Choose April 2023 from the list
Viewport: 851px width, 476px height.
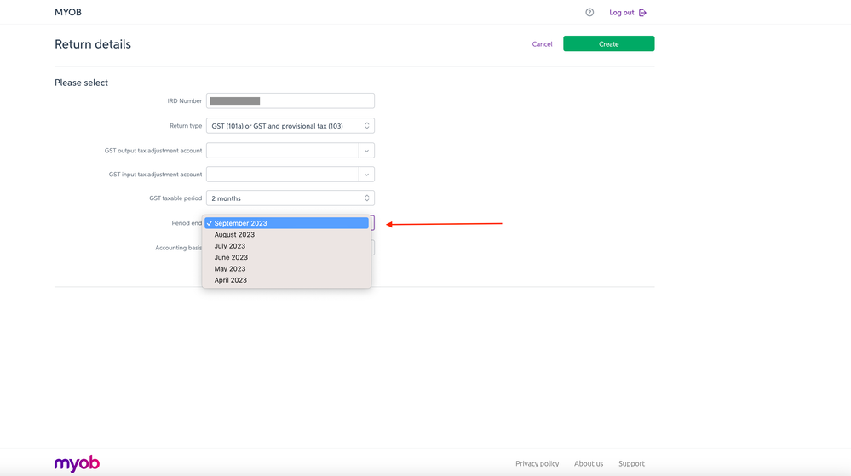(231, 280)
